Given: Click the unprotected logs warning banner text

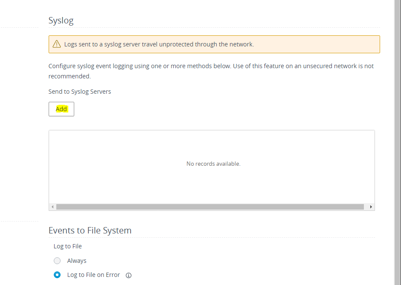Looking at the screenshot, I should pyautogui.click(x=159, y=44).
